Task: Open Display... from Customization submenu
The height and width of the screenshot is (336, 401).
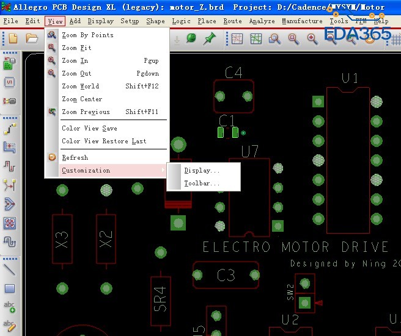Action: 202,171
